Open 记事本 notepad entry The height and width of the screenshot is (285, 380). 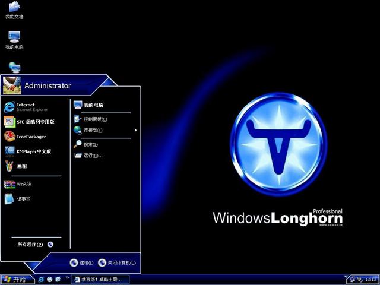tap(17, 199)
